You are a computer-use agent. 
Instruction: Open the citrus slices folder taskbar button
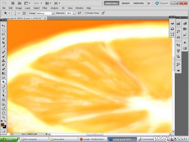point(63,139)
